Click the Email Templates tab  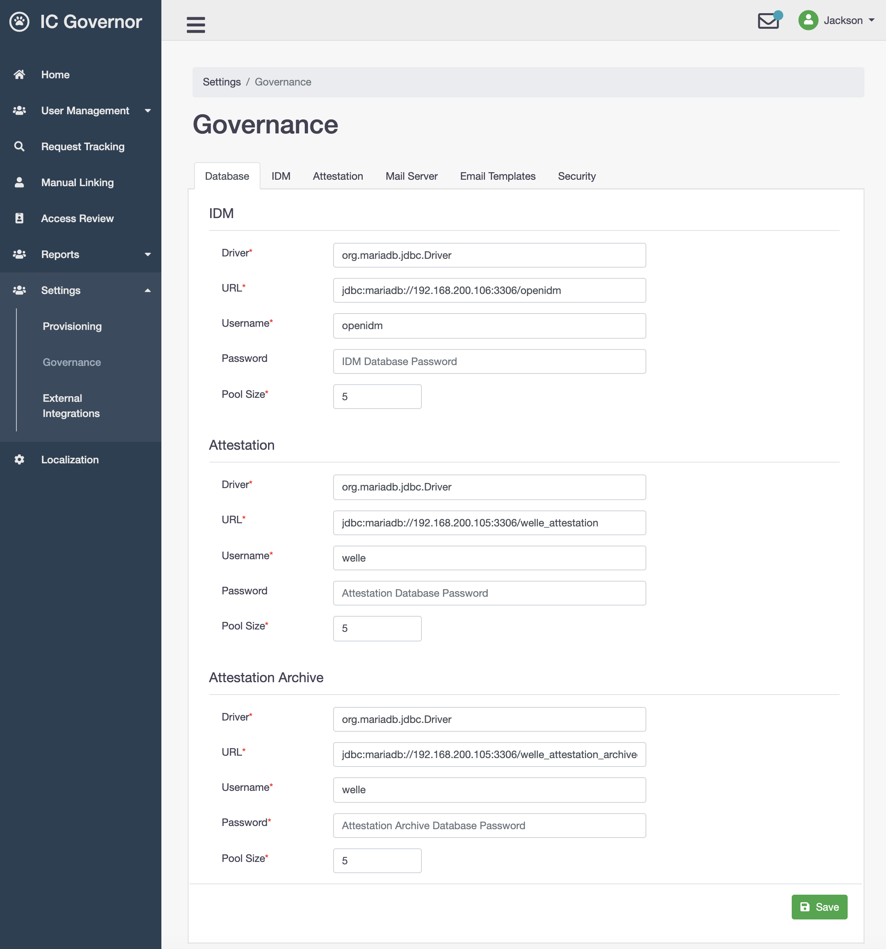coord(497,176)
